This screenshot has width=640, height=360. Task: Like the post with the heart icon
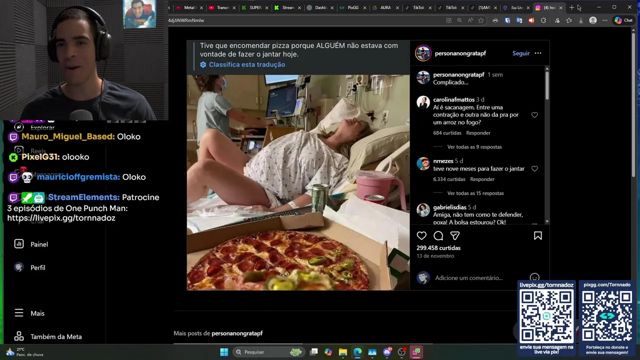[x=421, y=235]
